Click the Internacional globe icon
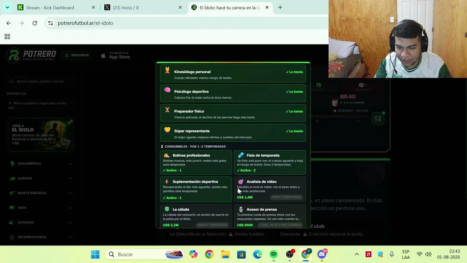The height and width of the screenshot is (263, 467). coord(12,237)
